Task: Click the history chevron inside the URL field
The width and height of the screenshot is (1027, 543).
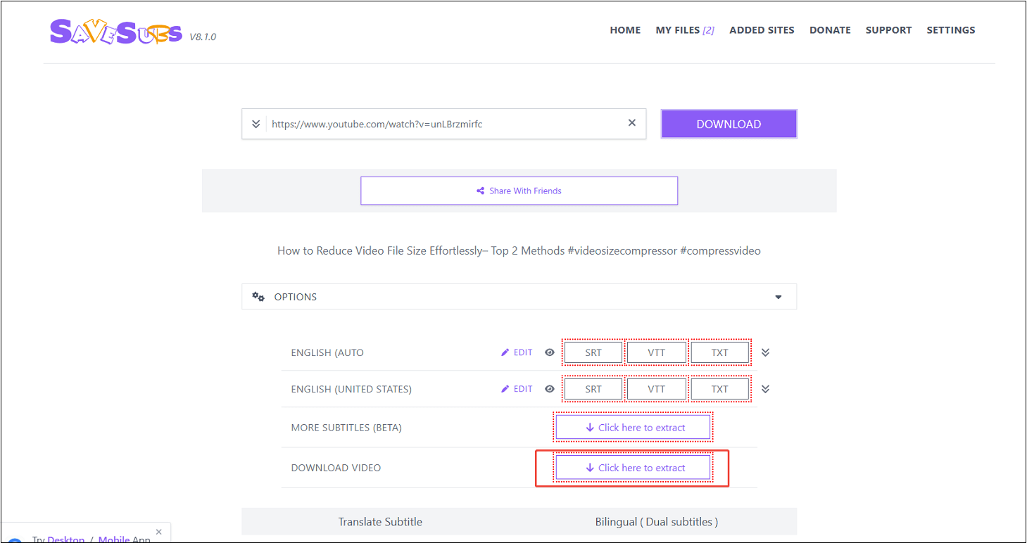Action: click(256, 123)
